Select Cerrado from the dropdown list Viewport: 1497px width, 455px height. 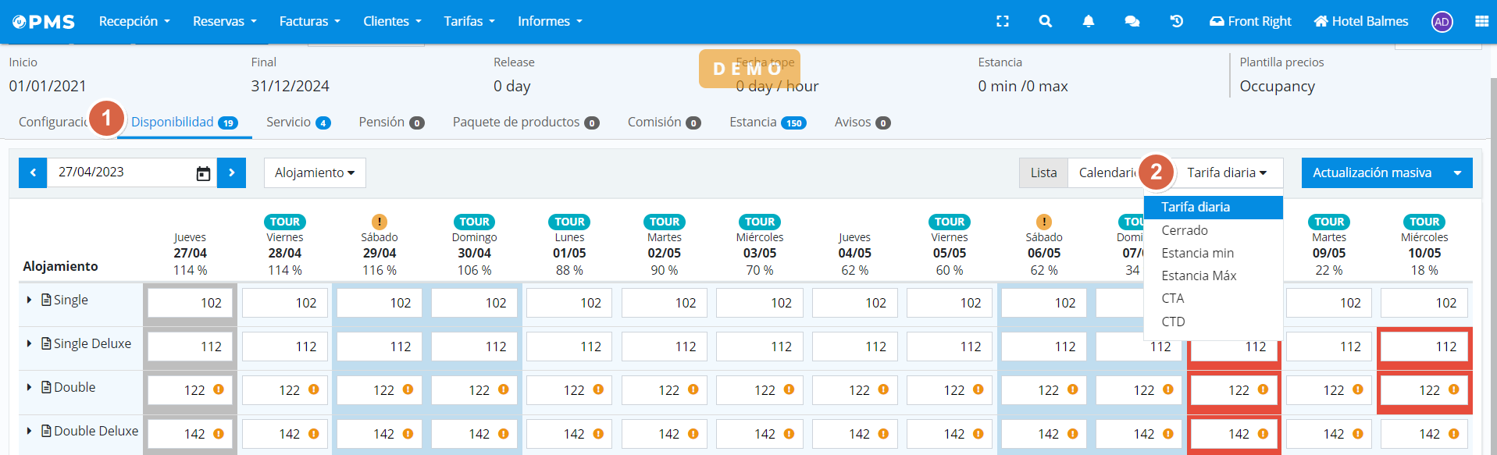(1184, 230)
